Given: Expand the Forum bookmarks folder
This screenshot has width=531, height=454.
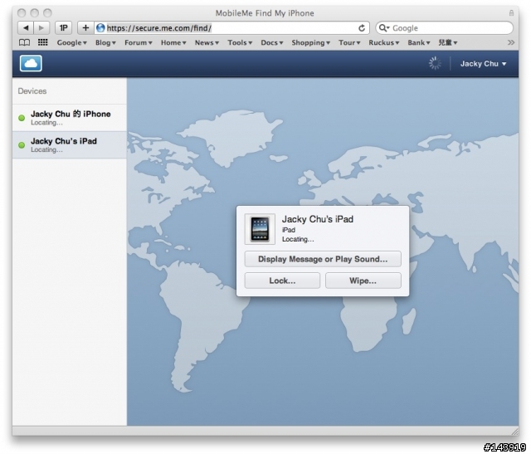Looking at the screenshot, I should [139, 42].
